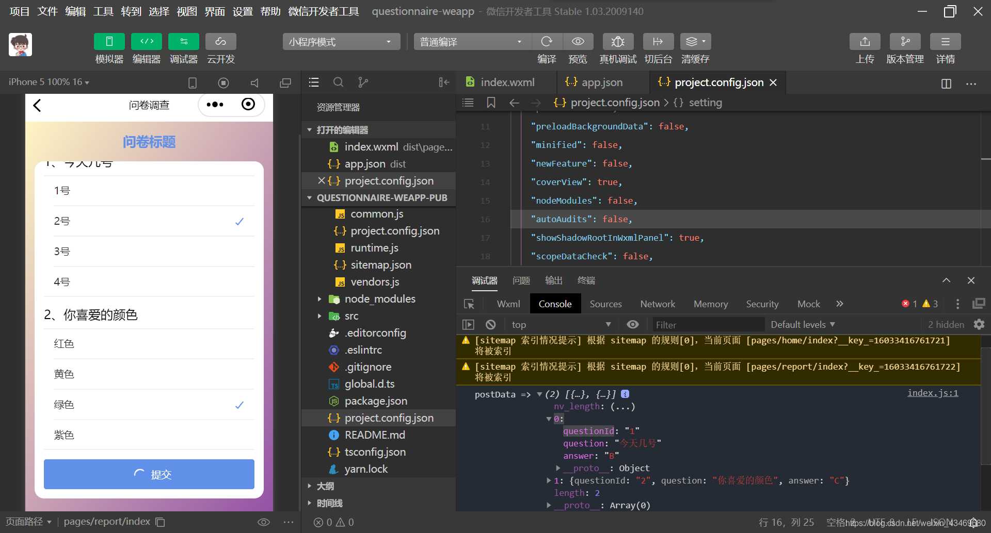Click the simulator record stop icon

tap(223, 82)
